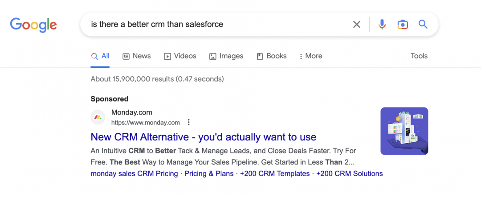Click the Google logo
481x197 pixels.
click(33, 25)
